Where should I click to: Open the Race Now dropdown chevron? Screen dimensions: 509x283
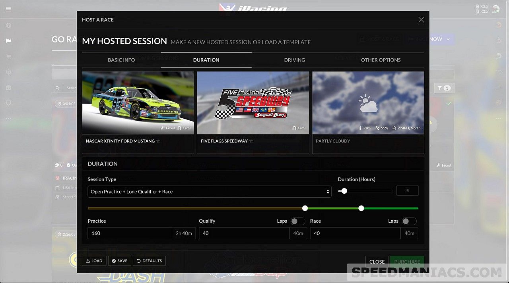pos(448,39)
